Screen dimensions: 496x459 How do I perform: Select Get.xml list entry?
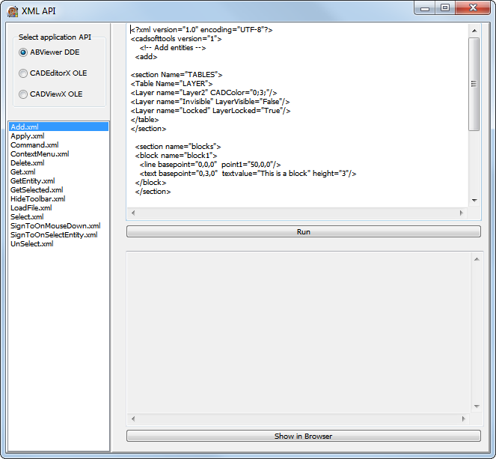(58, 172)
